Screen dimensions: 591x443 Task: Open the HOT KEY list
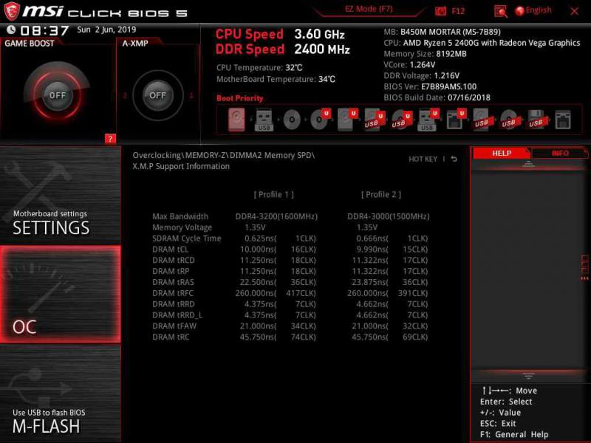423,159
